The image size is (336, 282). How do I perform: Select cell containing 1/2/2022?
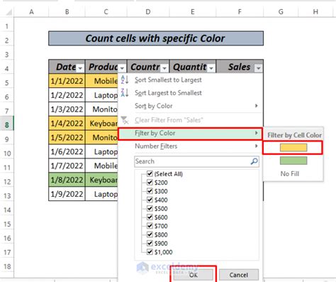(67, 95)
